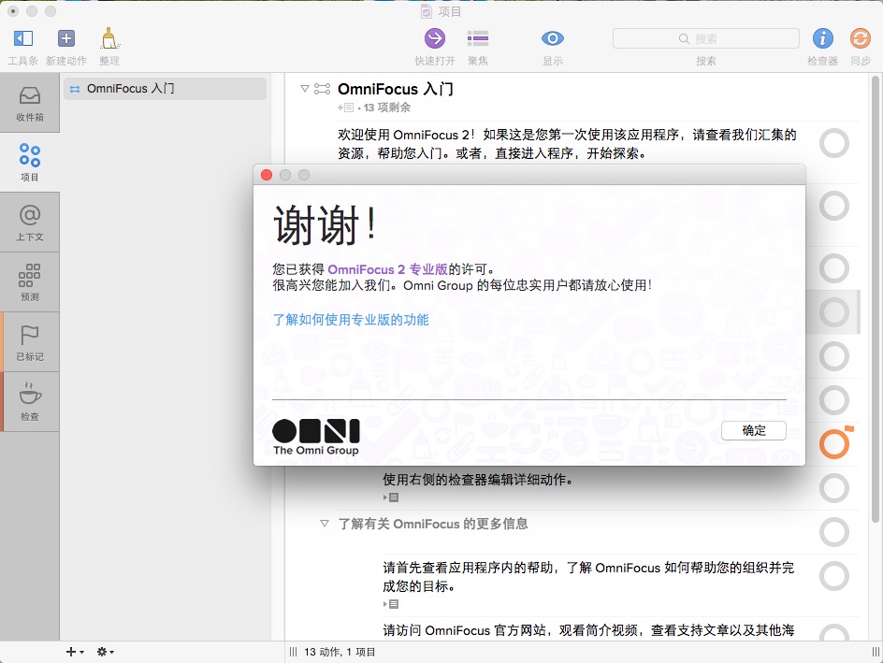Toggle the orange flagged status circle
The height and width of the screenshot is (663, 883).
(x=833, y=444)
